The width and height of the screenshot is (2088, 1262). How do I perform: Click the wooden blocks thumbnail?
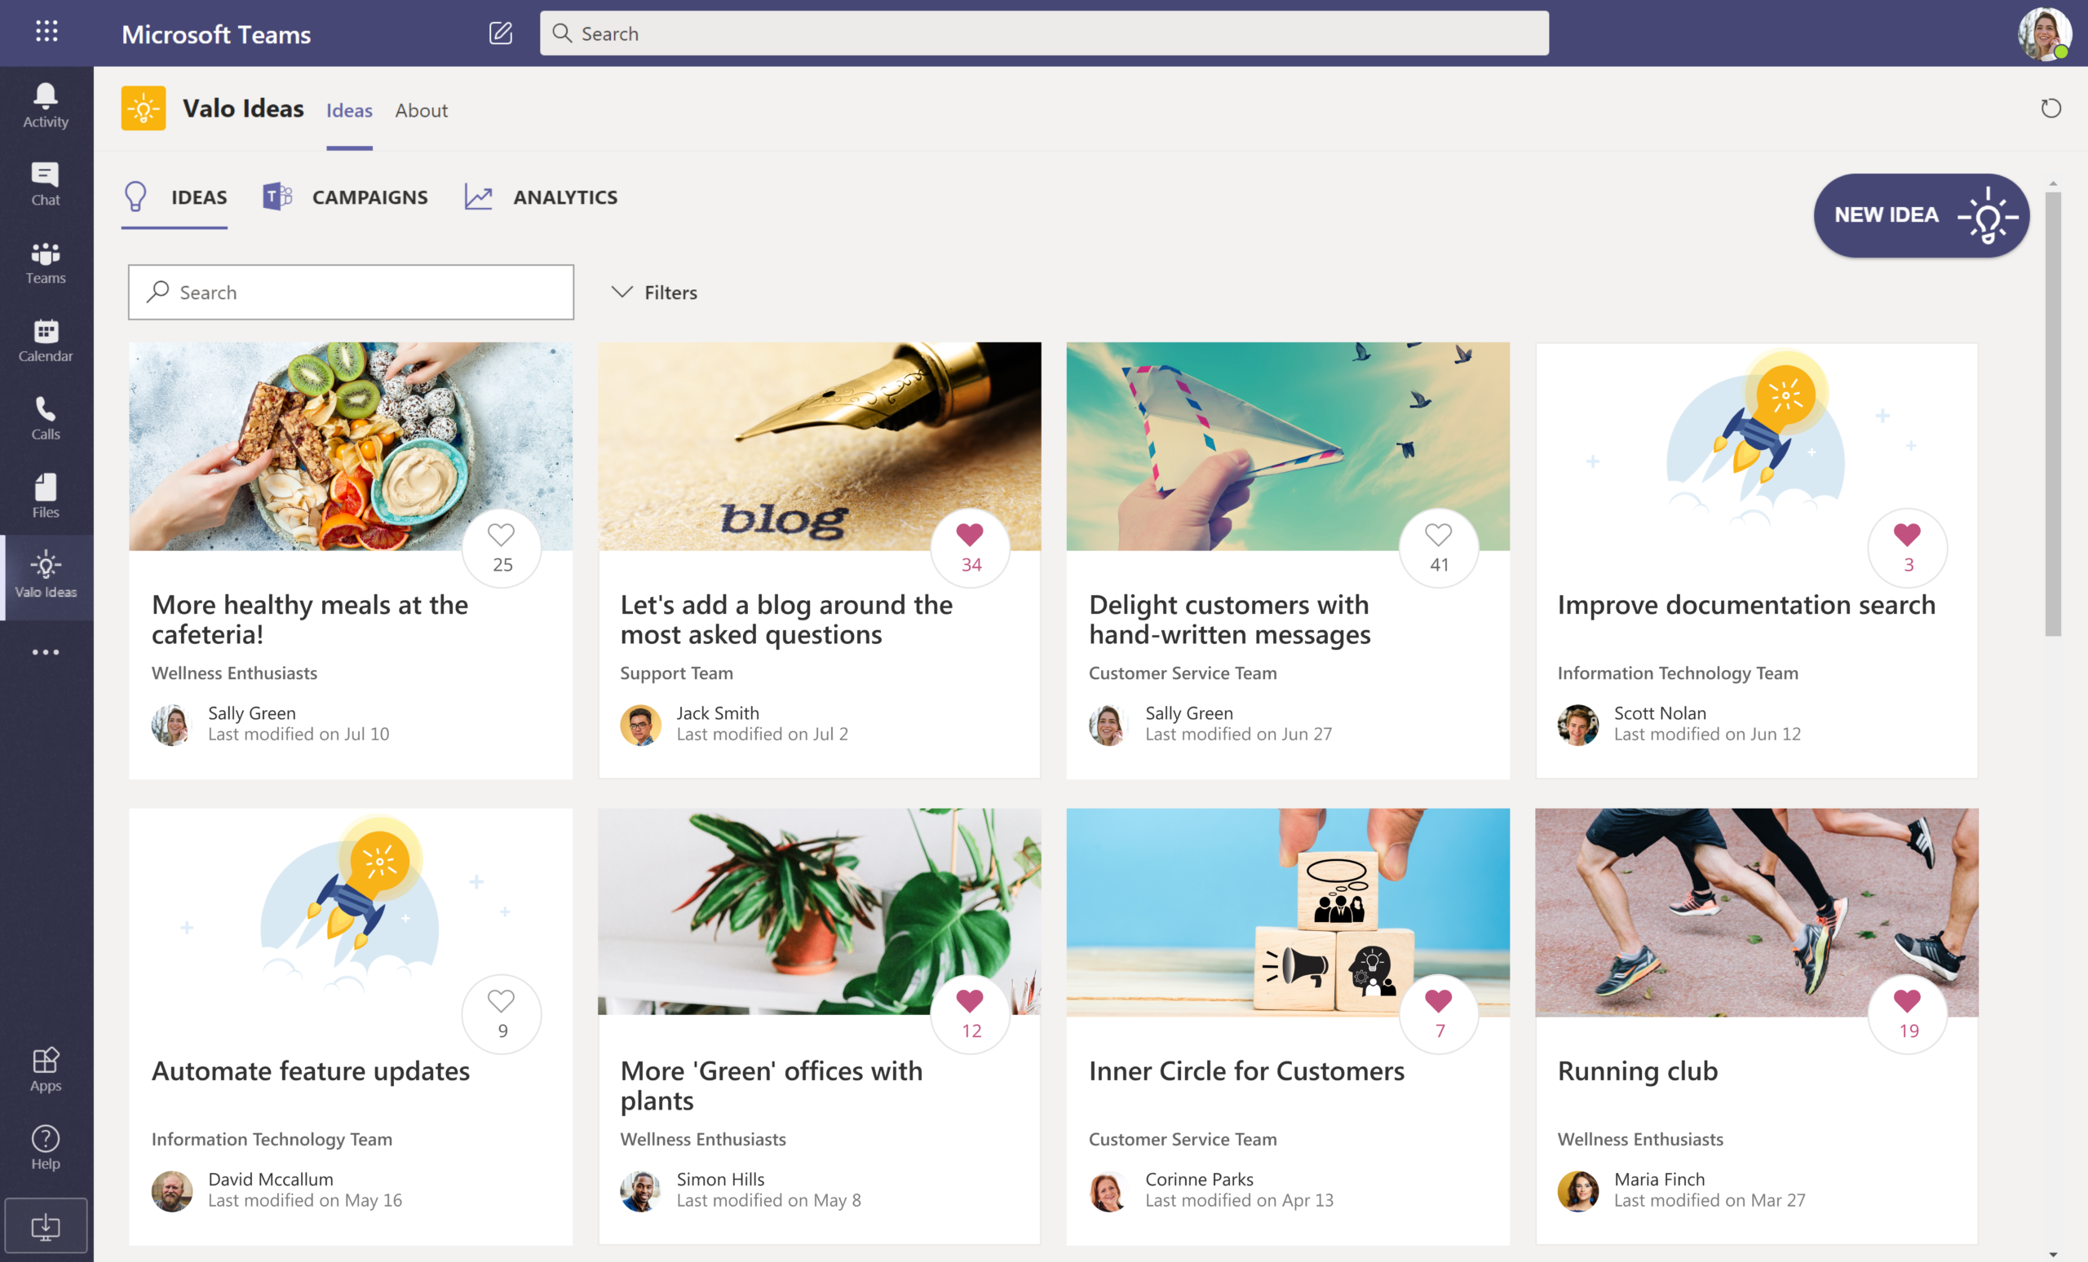(x=1288, y=912)
